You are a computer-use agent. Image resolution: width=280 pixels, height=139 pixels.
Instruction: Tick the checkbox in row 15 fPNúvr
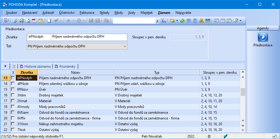(x=13, y=89)
